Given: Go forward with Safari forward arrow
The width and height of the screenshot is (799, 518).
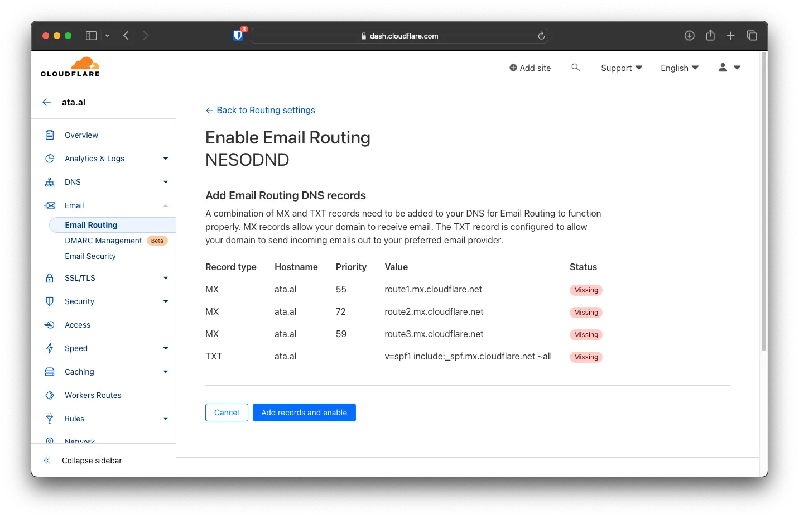Looking at the screenshot, I should click(x=146, y=36).
